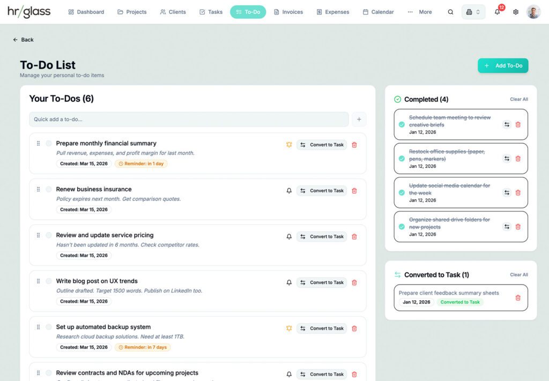Go to the Invoices tab
This screenshot has height=381, width=549.
(288, 12)
